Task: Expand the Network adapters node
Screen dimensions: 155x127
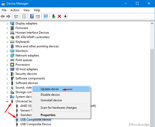Action: tap(7, 55)
